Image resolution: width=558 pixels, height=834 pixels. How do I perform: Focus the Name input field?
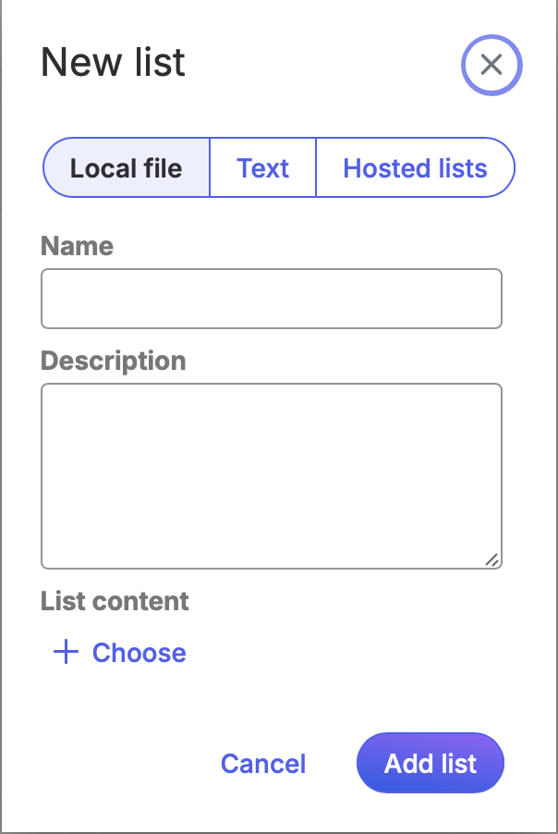(x=272, y=299)
